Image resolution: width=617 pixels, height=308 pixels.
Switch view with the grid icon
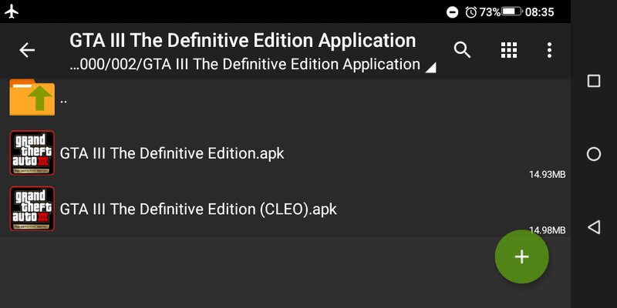pos(509,50)
